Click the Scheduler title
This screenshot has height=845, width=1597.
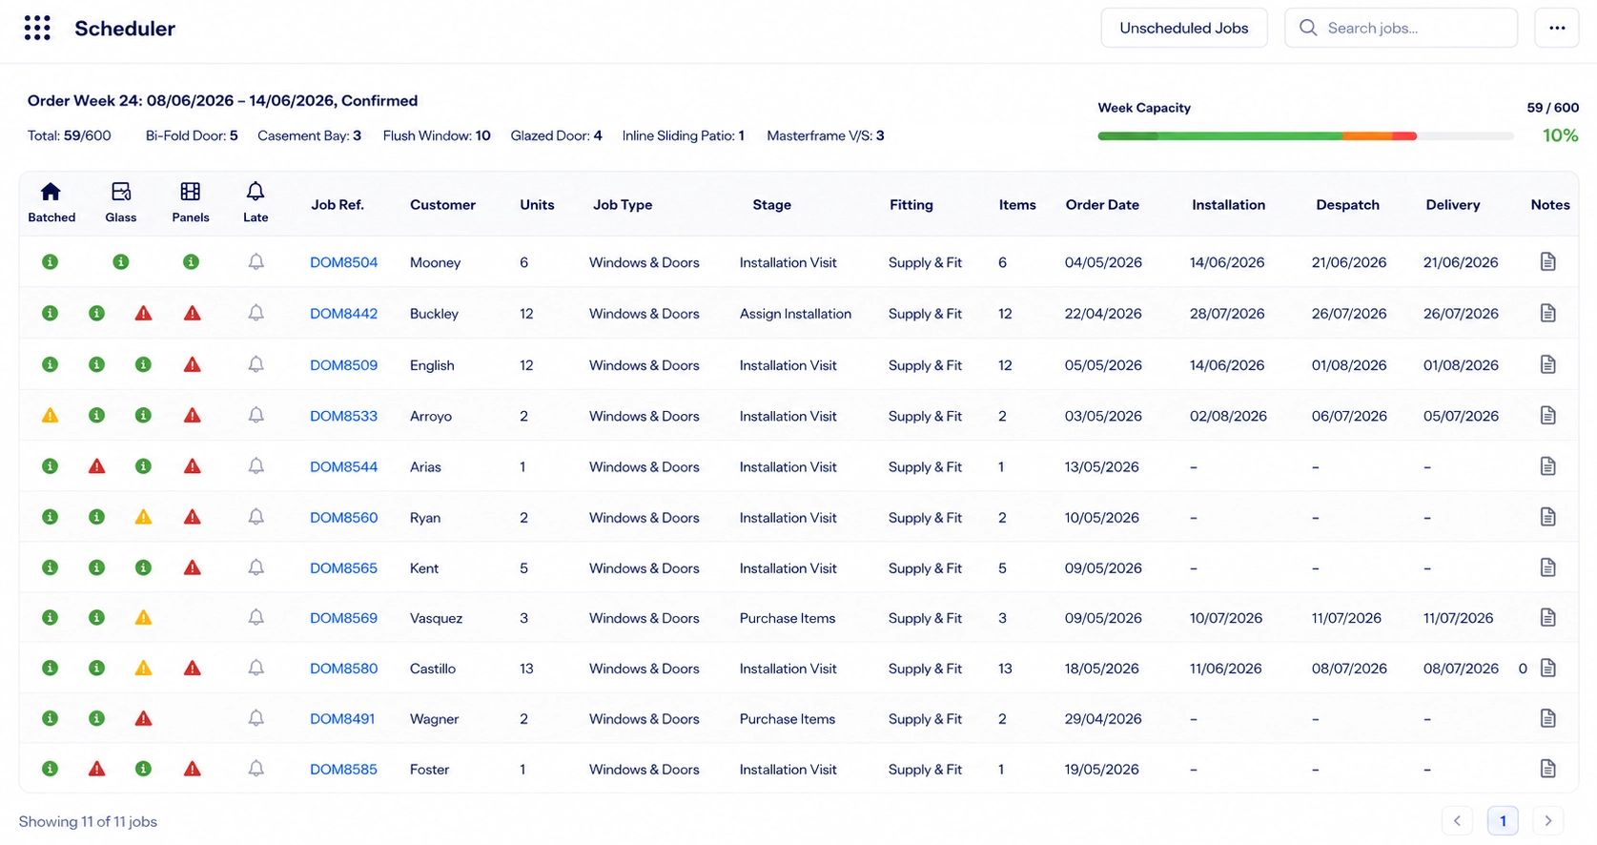[125, 29]
